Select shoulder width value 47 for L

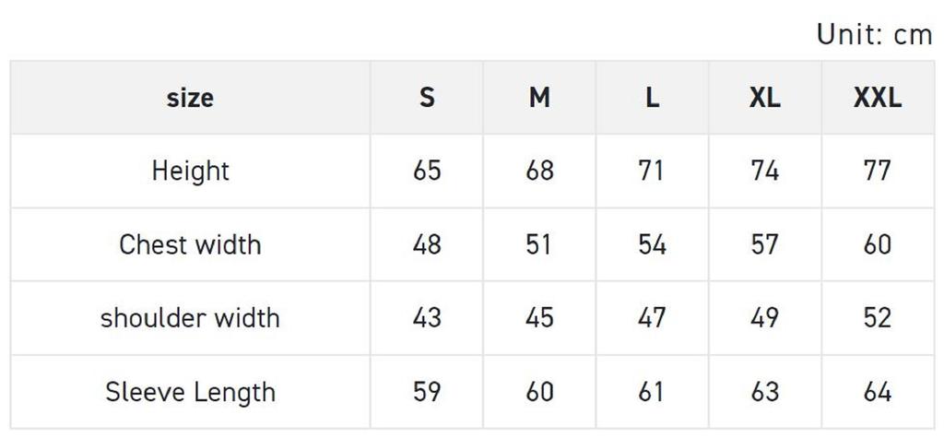click(x=652, y=318)
